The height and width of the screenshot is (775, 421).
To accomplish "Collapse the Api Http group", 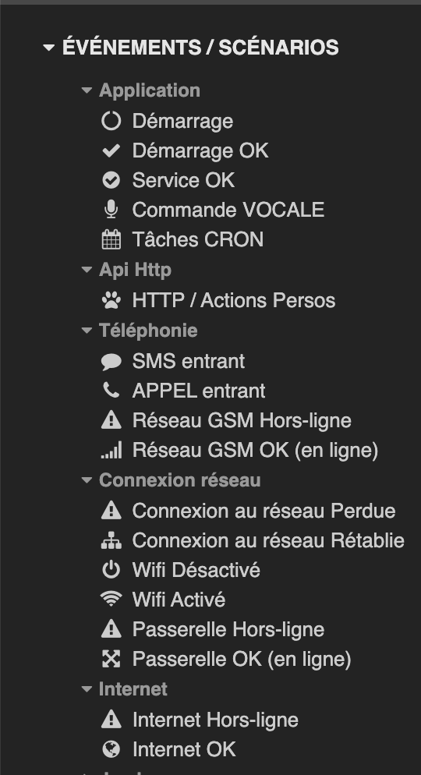I will (x=87, y=270).
